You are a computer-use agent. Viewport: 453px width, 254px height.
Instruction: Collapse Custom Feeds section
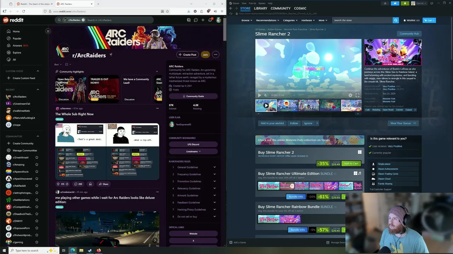38,71
